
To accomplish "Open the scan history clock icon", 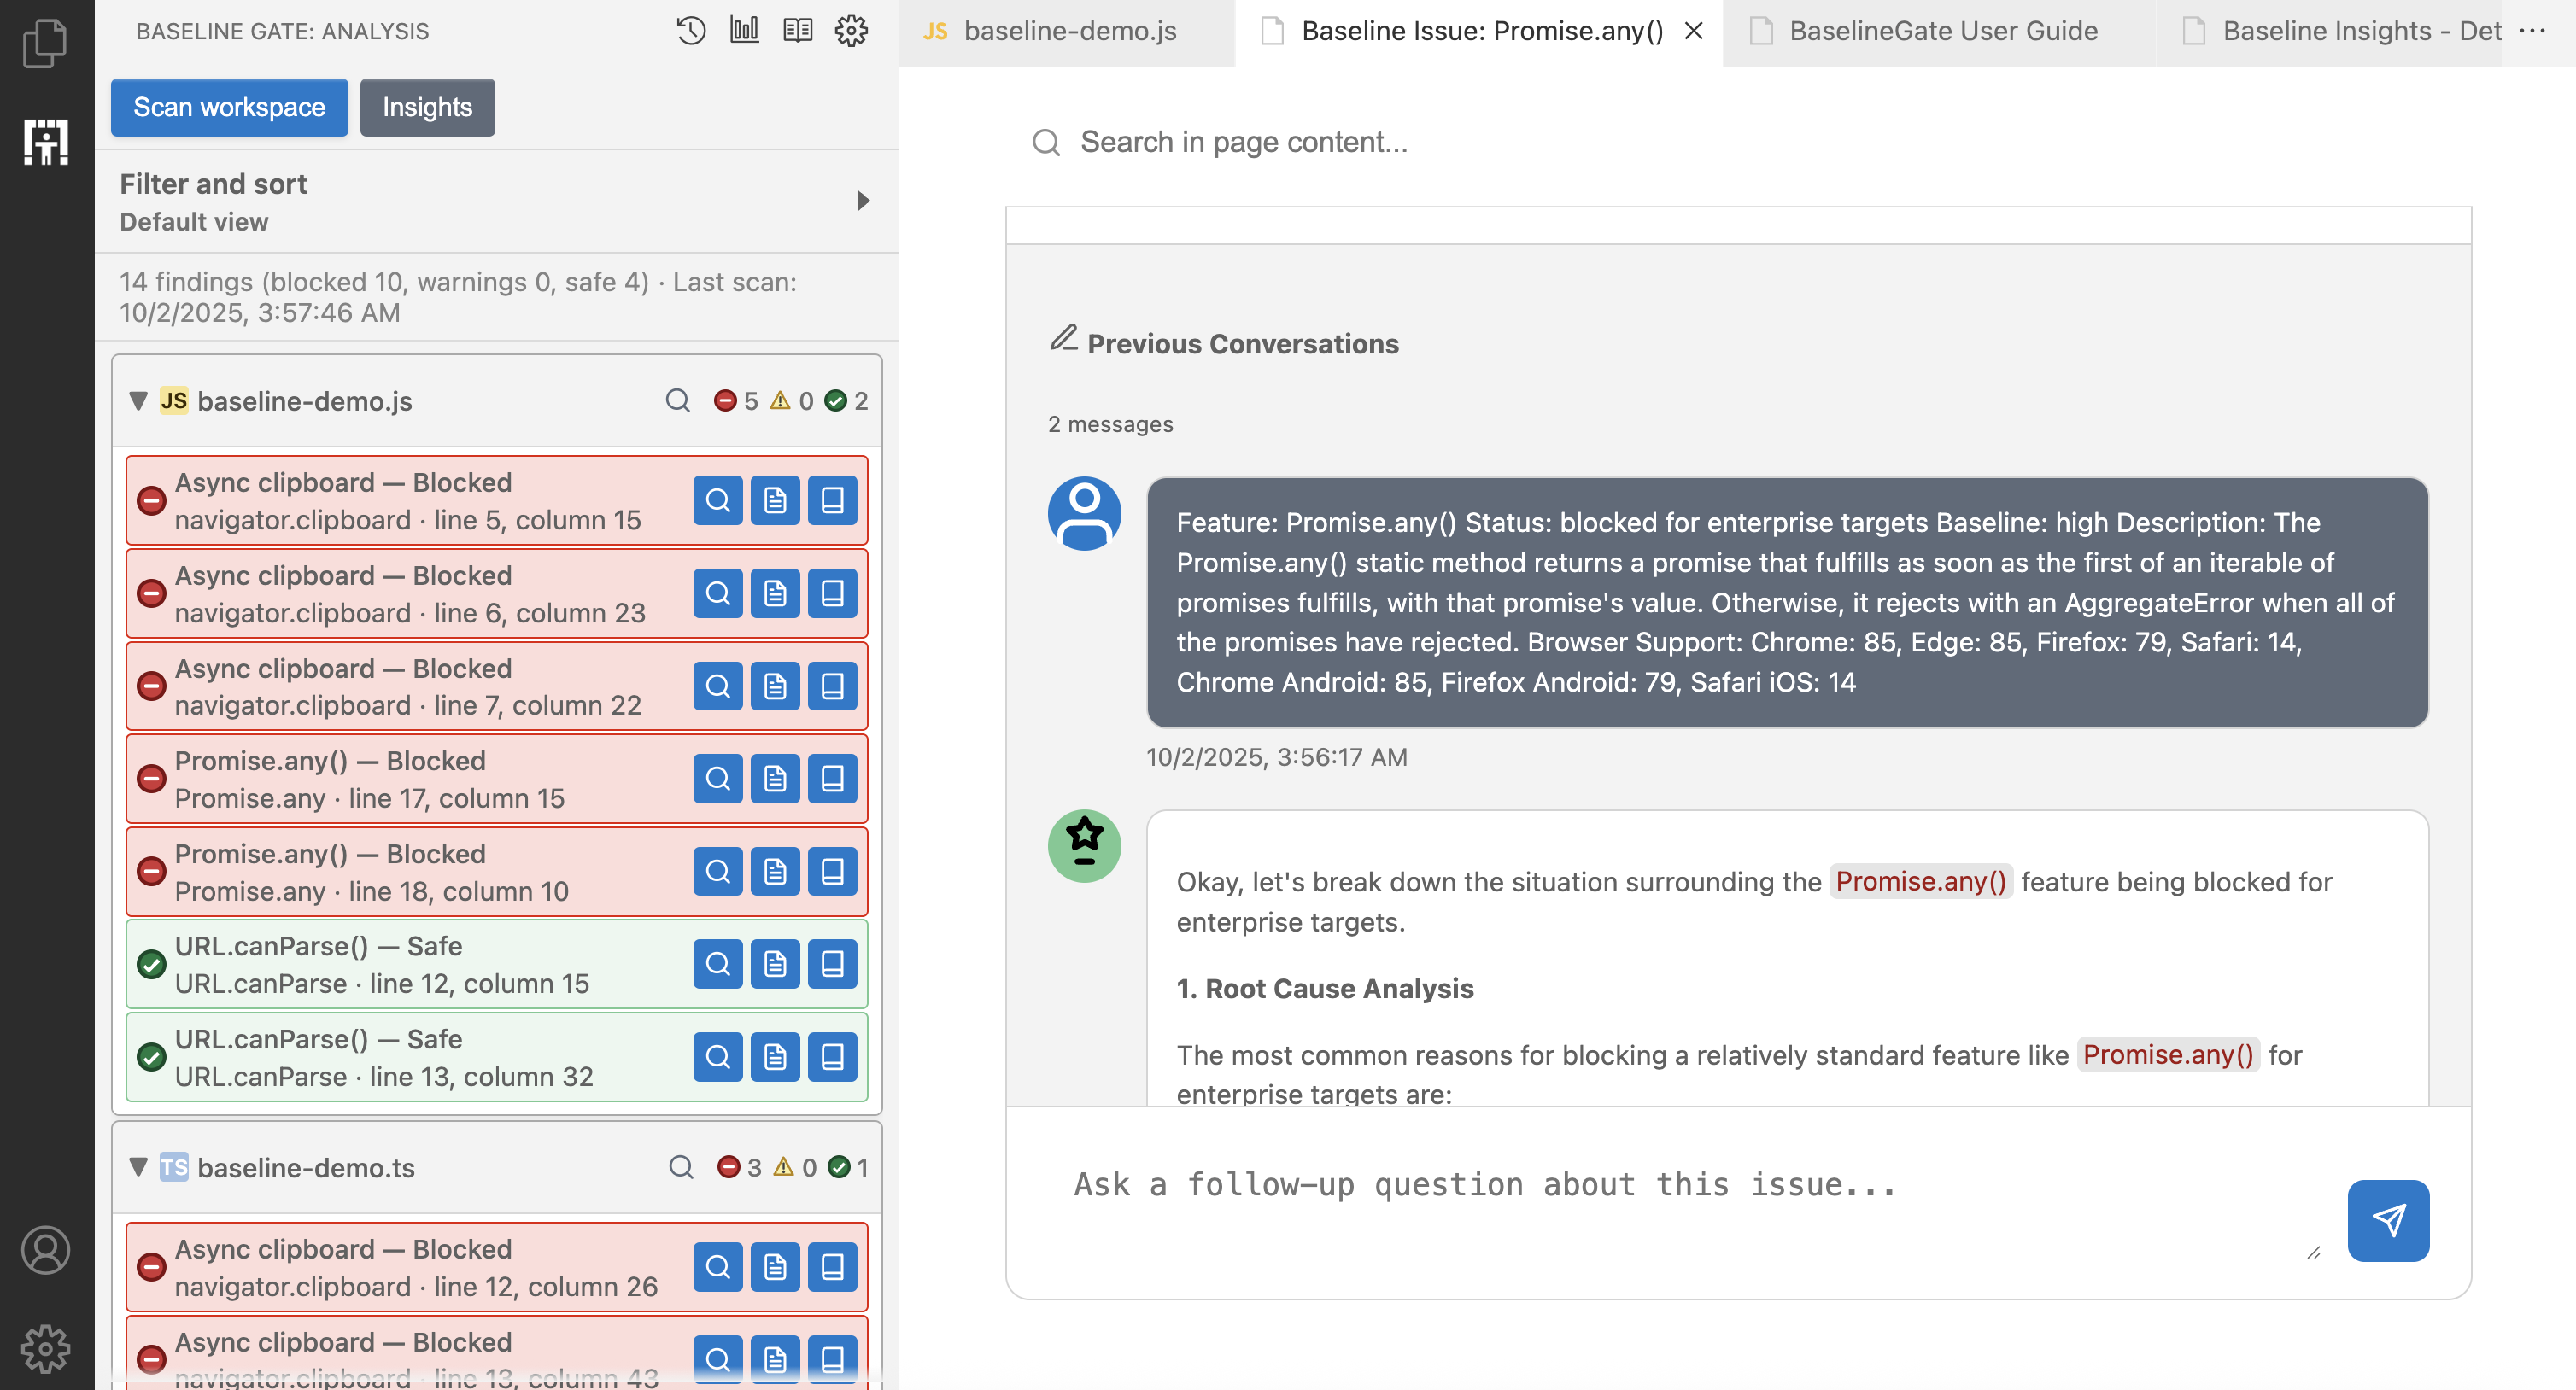I will click(x=690, y=31).
